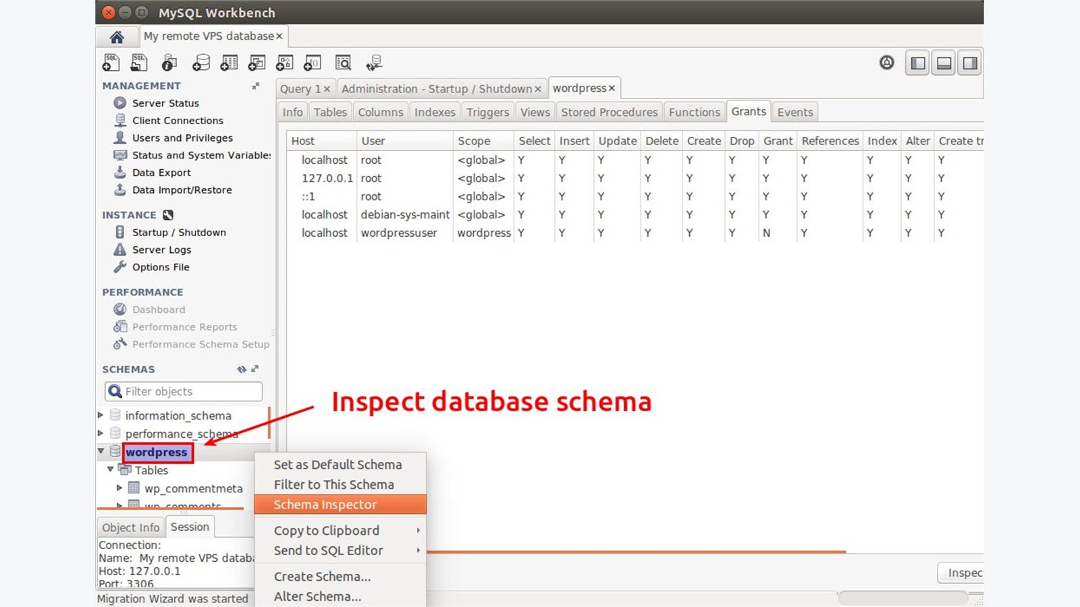Open Copy to Clipboard submenu

[340, 531]
